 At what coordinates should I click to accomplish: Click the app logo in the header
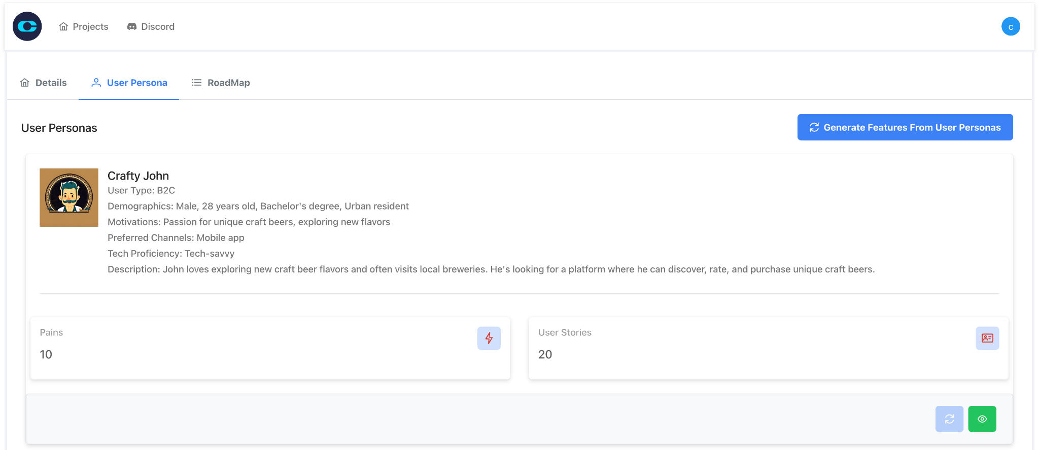27,26
